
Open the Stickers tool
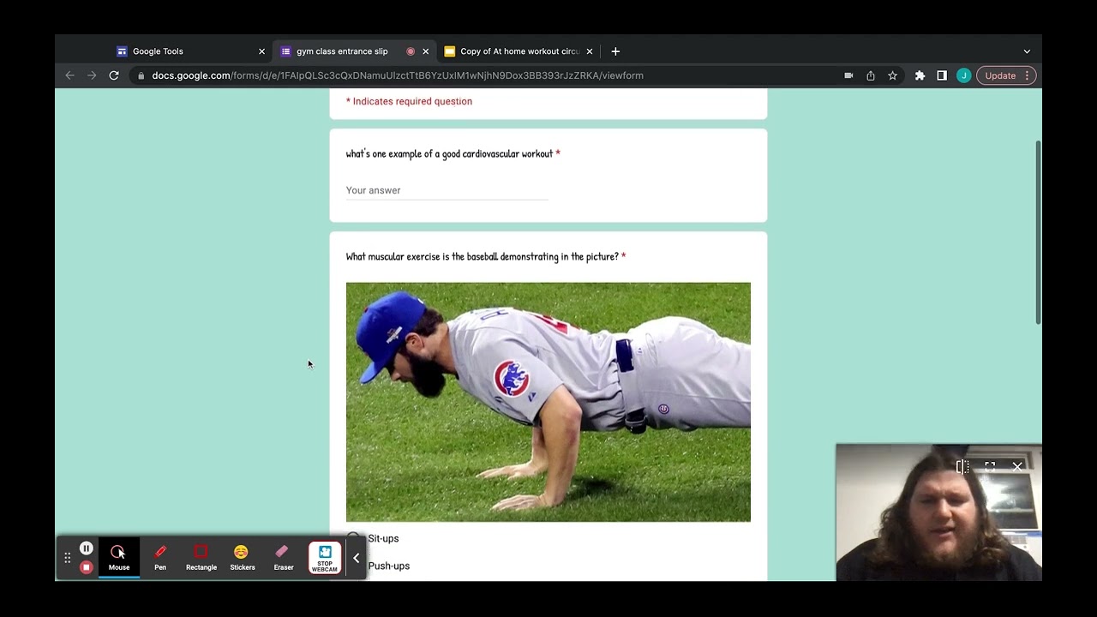pyautogui.click(x=242, y=557)
